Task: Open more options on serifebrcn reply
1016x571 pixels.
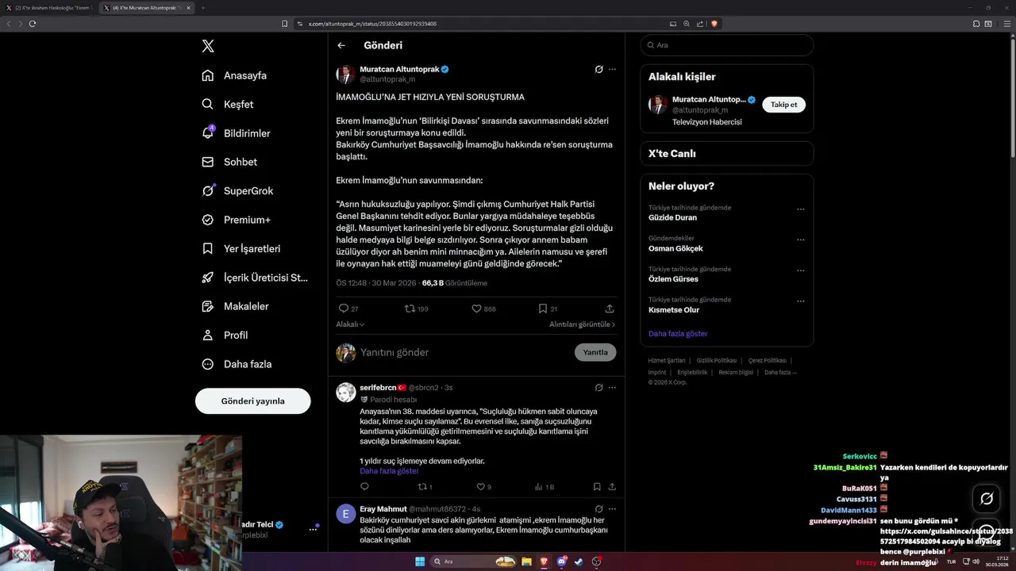Action: pos(612,388)
